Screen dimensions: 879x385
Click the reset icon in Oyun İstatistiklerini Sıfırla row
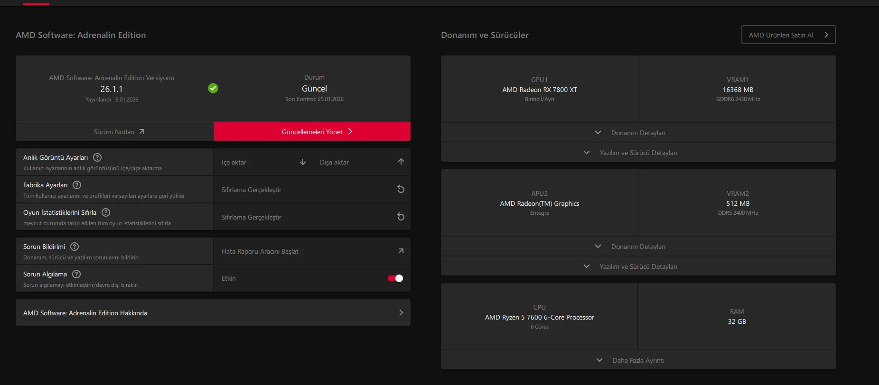point(401,217)
